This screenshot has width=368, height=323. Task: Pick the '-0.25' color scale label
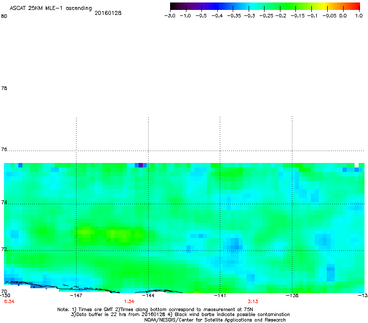pos(266,16)
